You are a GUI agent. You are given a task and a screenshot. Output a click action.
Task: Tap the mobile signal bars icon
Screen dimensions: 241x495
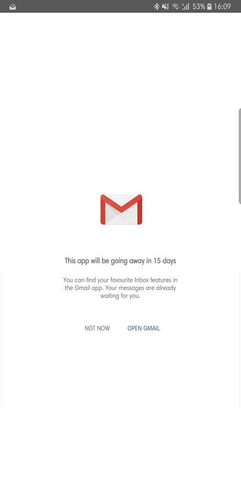186,7
